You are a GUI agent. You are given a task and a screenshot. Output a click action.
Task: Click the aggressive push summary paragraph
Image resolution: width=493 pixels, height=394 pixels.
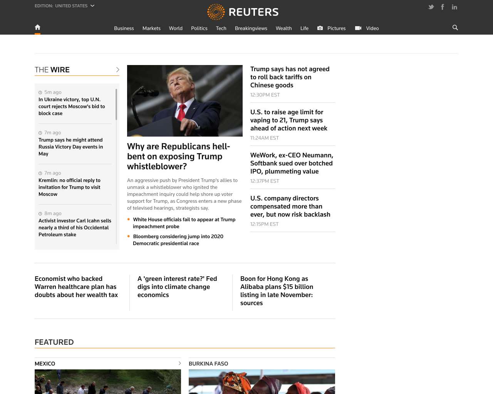click(184, 194)
